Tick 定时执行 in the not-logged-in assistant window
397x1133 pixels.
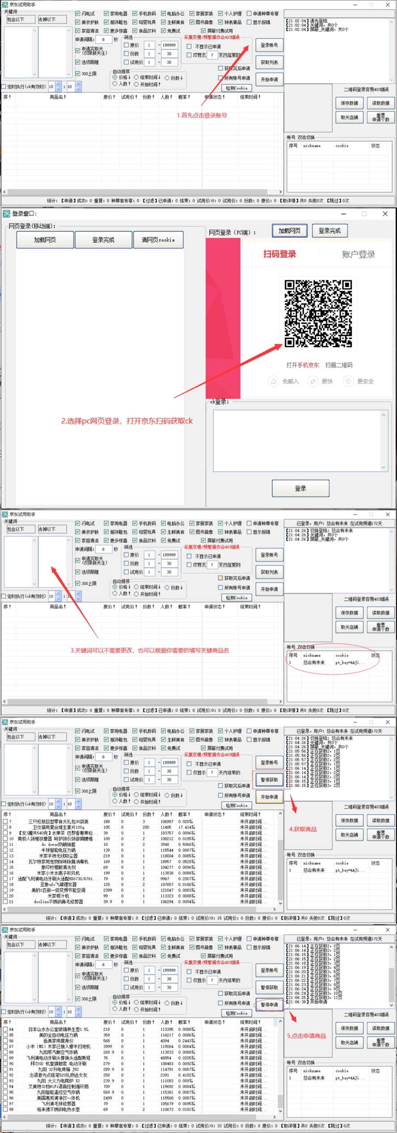tap(4, 86)
